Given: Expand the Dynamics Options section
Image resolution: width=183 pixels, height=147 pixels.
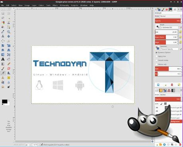Looking at the screenshot, I should pyautogui.click(x=156, y=53).
